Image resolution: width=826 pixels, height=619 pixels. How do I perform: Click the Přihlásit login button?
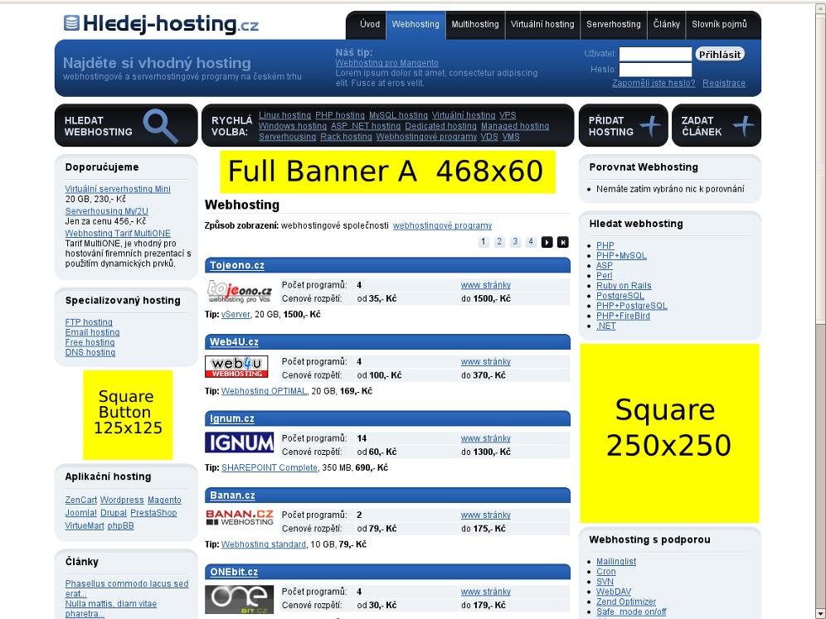(x=720, y=54)
